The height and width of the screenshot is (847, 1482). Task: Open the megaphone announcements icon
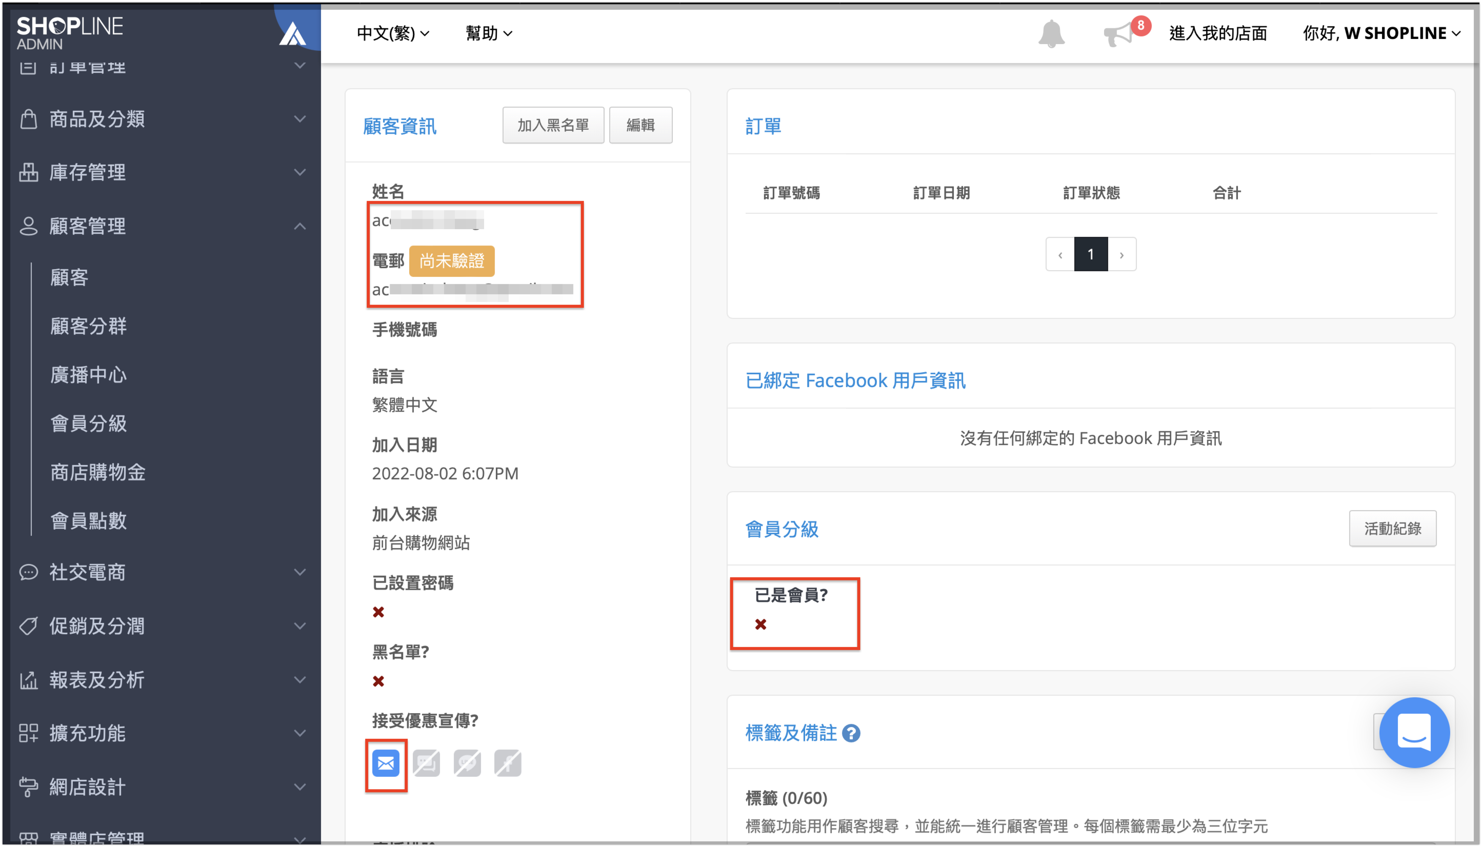tap(1118, 34)
